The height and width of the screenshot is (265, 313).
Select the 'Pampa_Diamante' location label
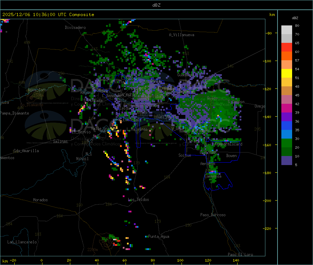[x=15, y=113]
